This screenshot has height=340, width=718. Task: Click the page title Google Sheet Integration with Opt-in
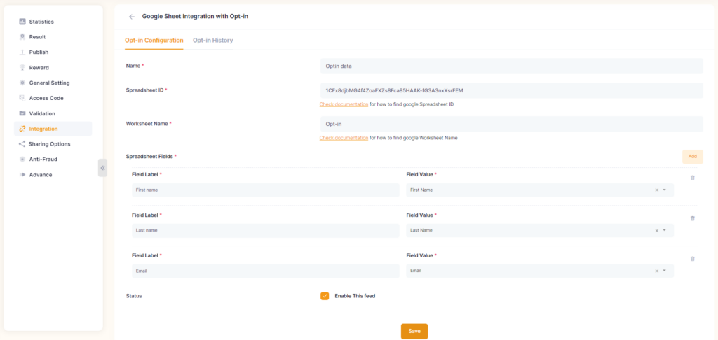click(x=195, y=17)
